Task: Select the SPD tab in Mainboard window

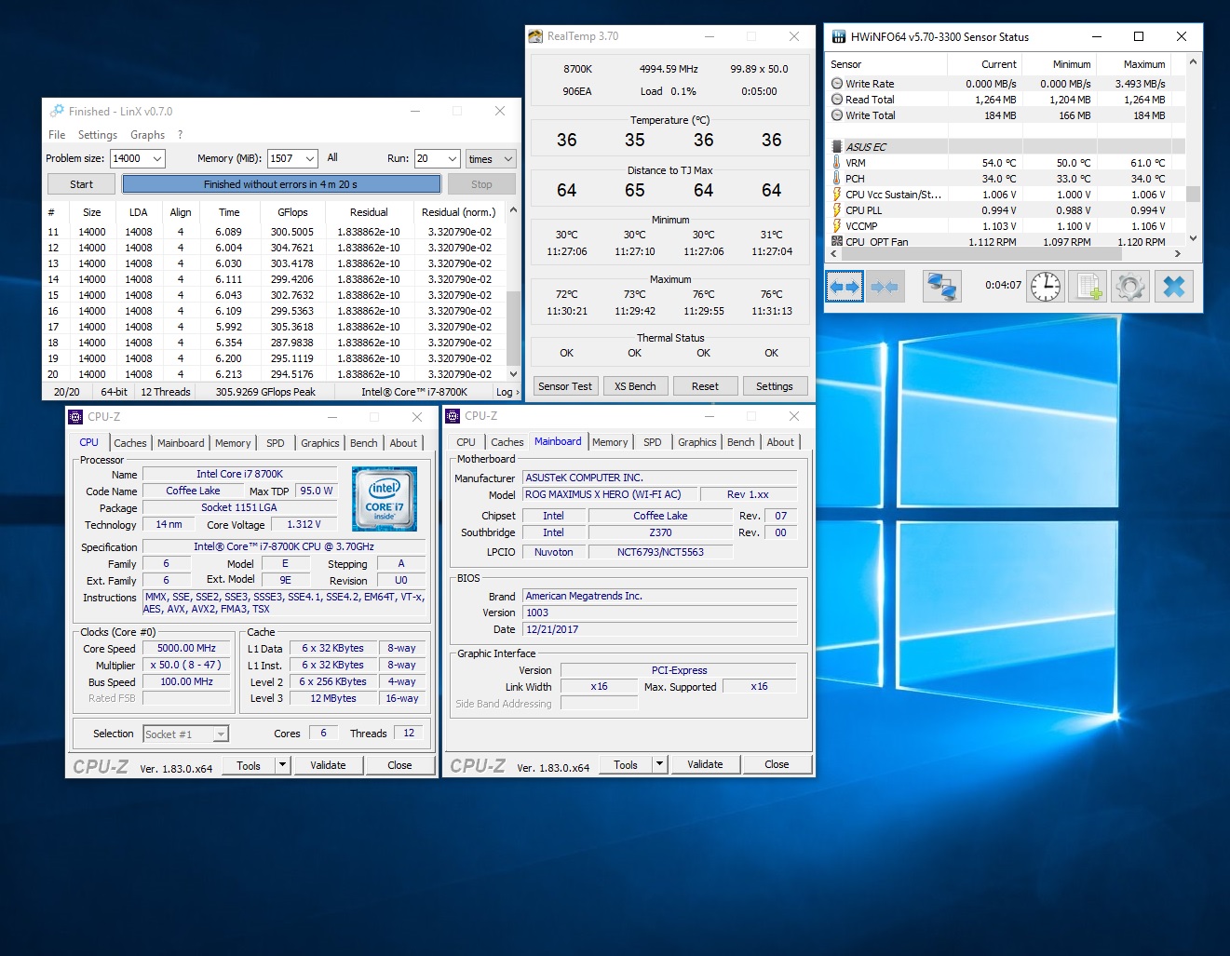Action: [652, 442]
